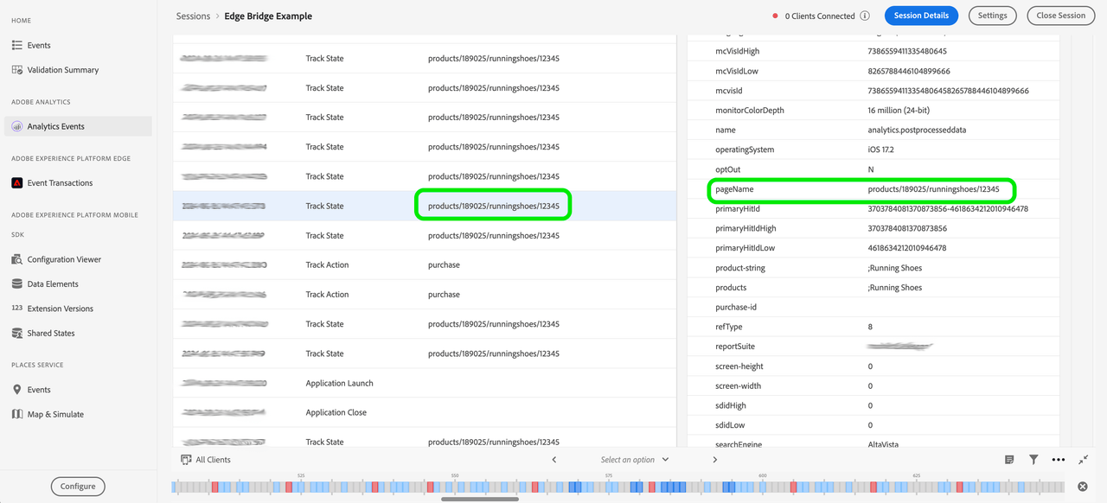Open the Configuration Viewer
This screenshot has height=503, width=1107.
click(64, 259)
